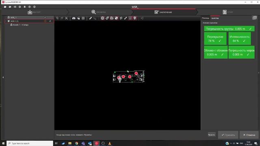Image resolution: width=260 pixels, height=146 pixels.
Task: Open Task View in taskbar
Action: [x=56, y=143]
